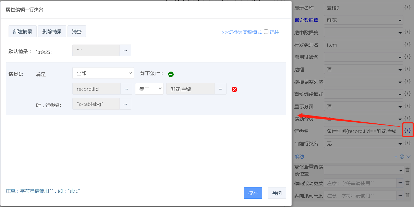Save with the 保存 button

coord(253,193)
